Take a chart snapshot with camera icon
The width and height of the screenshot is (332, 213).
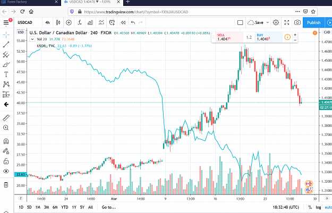(297, 22)
